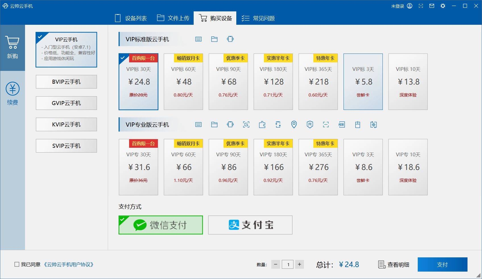
Task: Select VIP标 180天 ¥128 plan card
Action: click(273, 82)
